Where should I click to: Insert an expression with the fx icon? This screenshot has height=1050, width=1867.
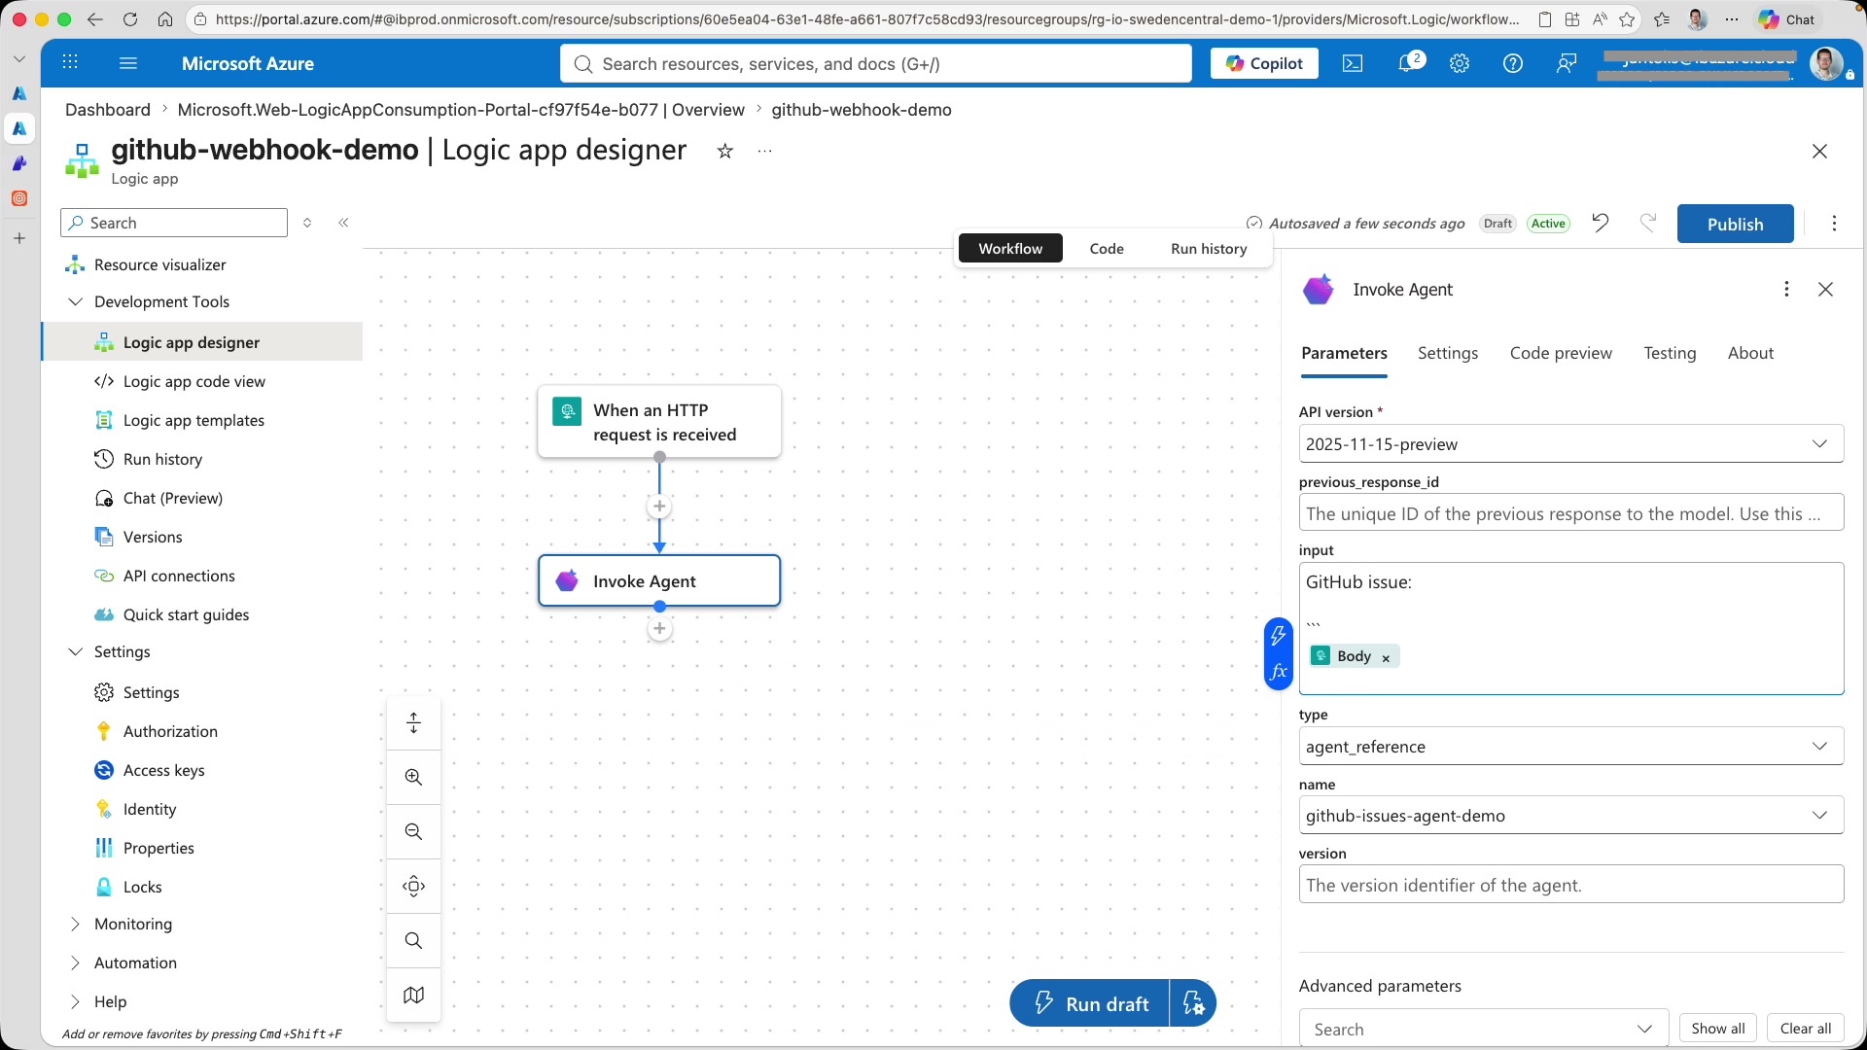[1279, 672]
